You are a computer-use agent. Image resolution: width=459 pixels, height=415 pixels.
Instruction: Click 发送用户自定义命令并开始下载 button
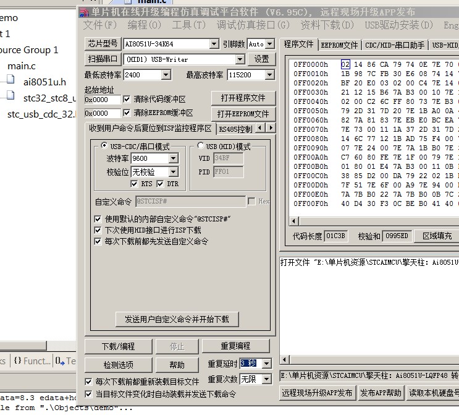click(x=177, y=319)
